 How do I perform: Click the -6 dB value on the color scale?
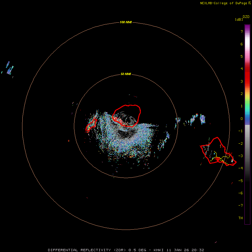pos(241,193)
